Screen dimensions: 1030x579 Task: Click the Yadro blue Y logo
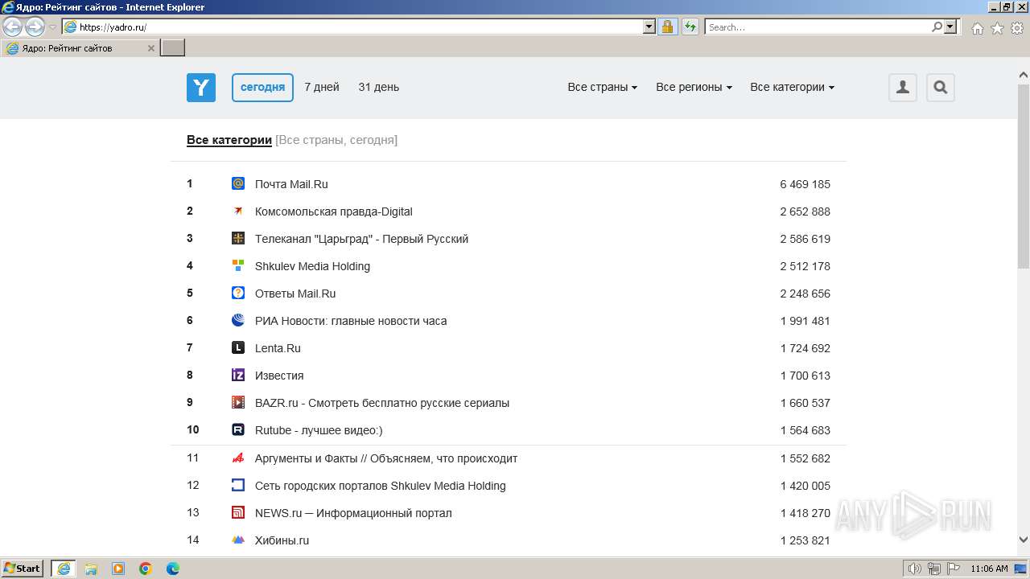pyautogui.click(x=201, y=88)
